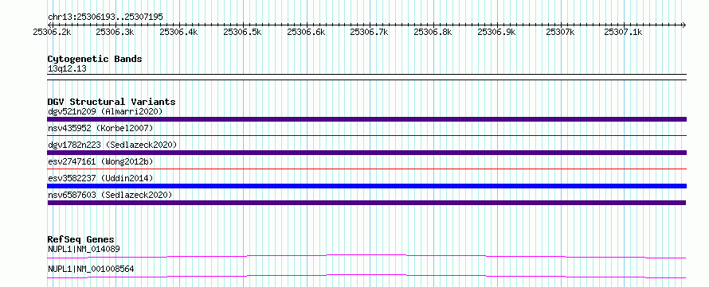Screen dimensions: 709x287
Task: Click the 25307k ruler tick label
Action: click(x=560, y=32)
